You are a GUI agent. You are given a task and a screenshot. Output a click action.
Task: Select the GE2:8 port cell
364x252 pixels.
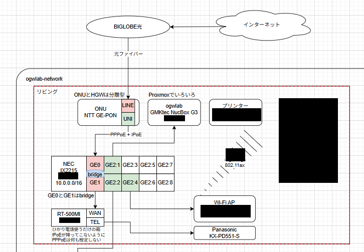[165, 182]
